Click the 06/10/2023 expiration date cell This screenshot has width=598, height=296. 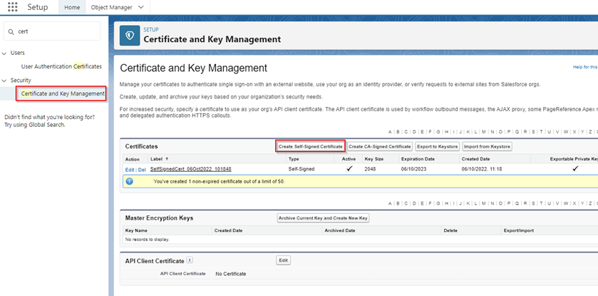coord(412,169)
